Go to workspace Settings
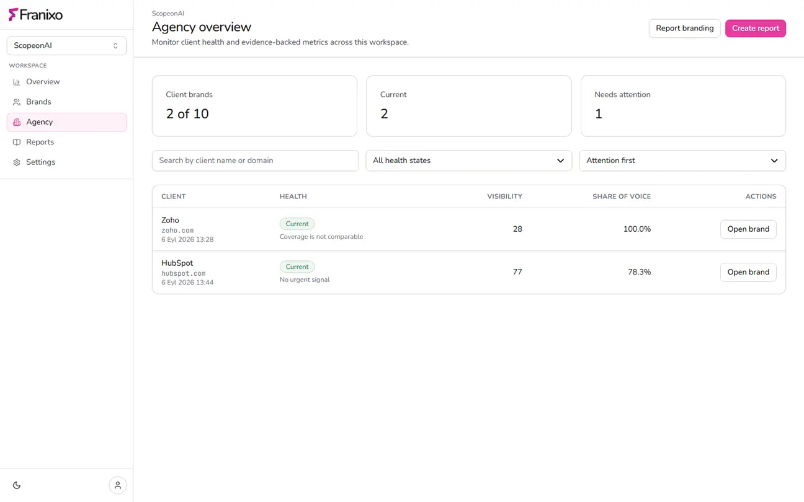Image resolution: width=804 pixels, height=502 pixels. coord(66,162)
